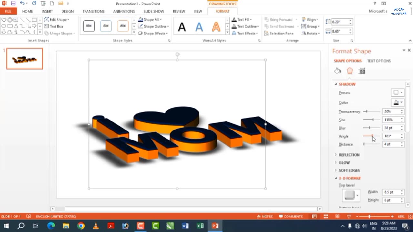Open the Shape Outline dropdown

pos(154,26)
